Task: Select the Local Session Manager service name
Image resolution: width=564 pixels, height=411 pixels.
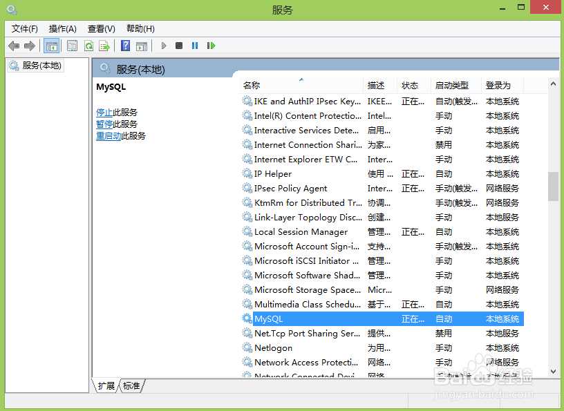Action: point(301,231)
